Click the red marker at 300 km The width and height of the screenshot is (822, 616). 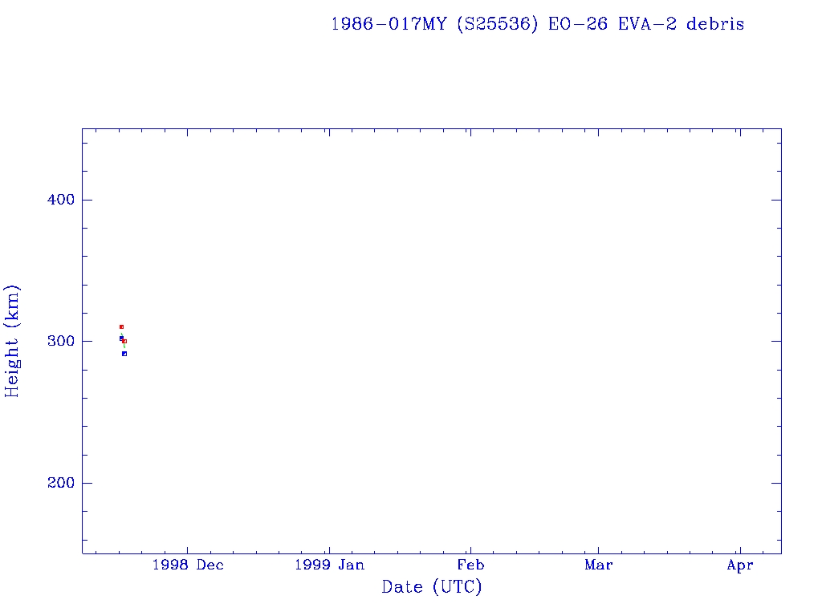point(124,341)
